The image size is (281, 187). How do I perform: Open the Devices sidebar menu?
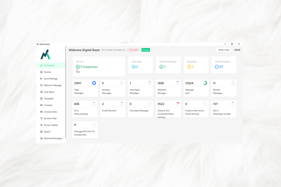click(x=47, y=72)
